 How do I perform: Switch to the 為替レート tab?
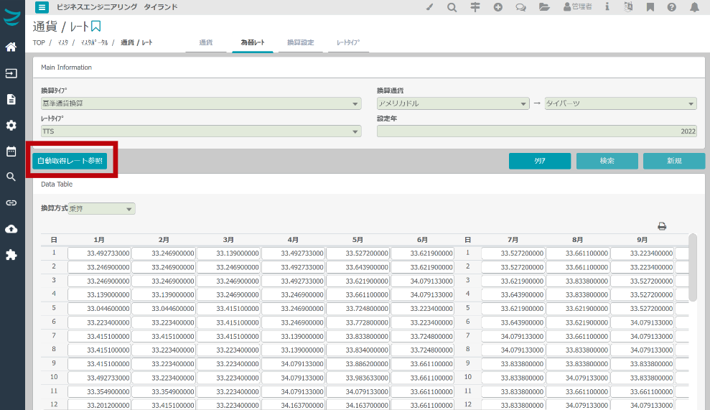tap(253, 42)
